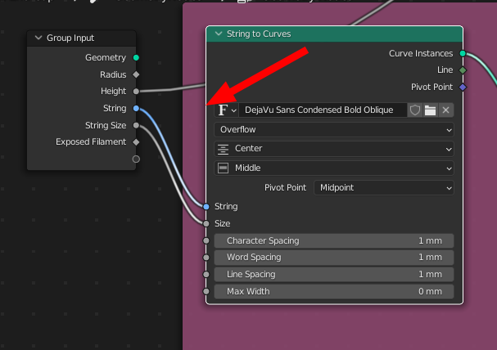Screen dimensions: 497x350
Task: Click the Pivot Point output socket
Action: pyautogui.click(x=463, y=87)
